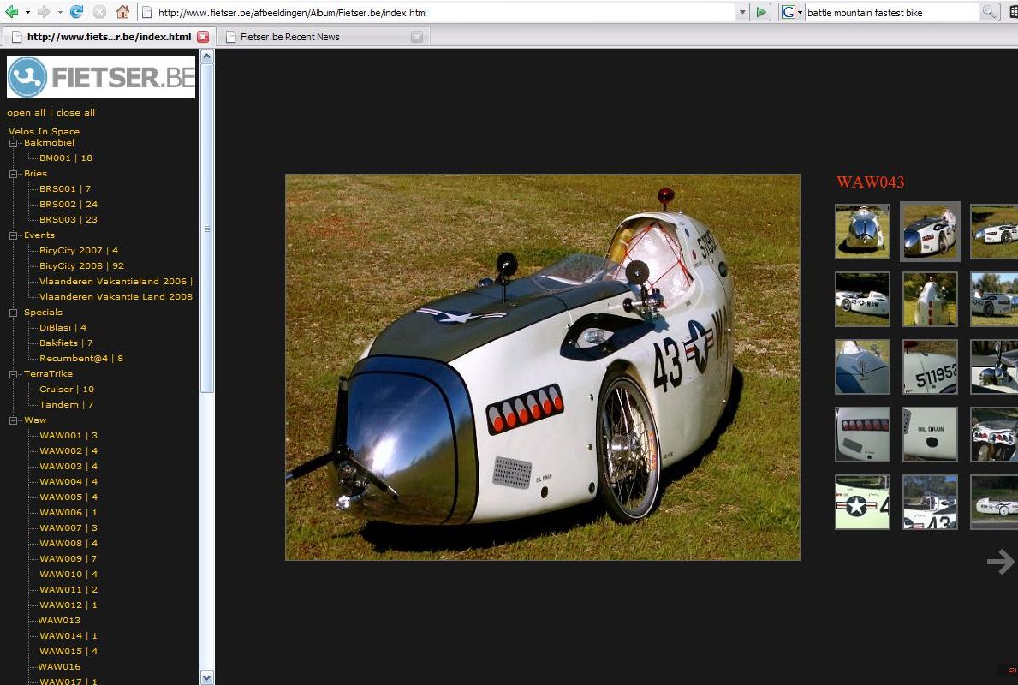Screen dimensions: 1018x685
Task: Open WAW013 album
Action: (x=59, y=621)
